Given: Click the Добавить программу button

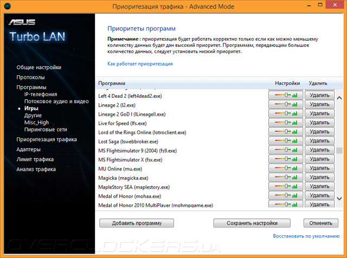Looking at the screenshot, I should (x=137, y=223).
